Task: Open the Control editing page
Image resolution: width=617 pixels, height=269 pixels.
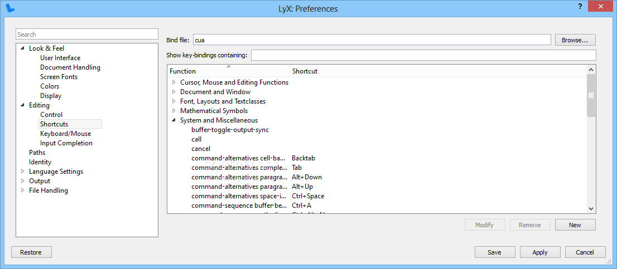Action: (x=51, y=115)
